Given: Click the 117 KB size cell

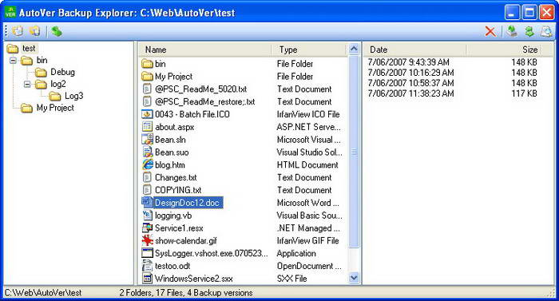Looking at the screenshot, I should (x=524, y=93).
